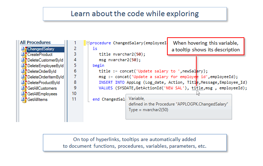Open the DeleteCustomerById procedure
Image resolution: width=263 pixels, height=166 pixels.
pyautogui.click(x=45, y=60)
